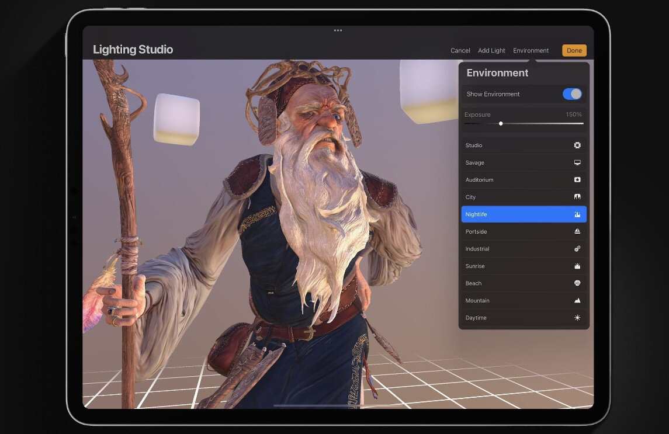This screenshot has height=434, width=669.
Task: Click the skyline icon beside City
Action: pyautogui.click(x=577, y=197)
